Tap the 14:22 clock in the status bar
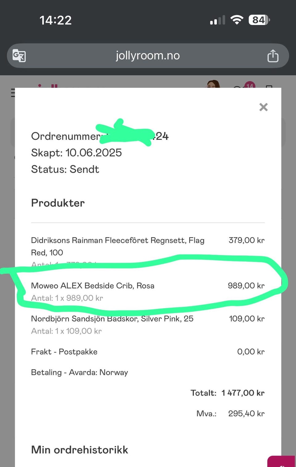 pyautogui.click(x=55, y=20)
